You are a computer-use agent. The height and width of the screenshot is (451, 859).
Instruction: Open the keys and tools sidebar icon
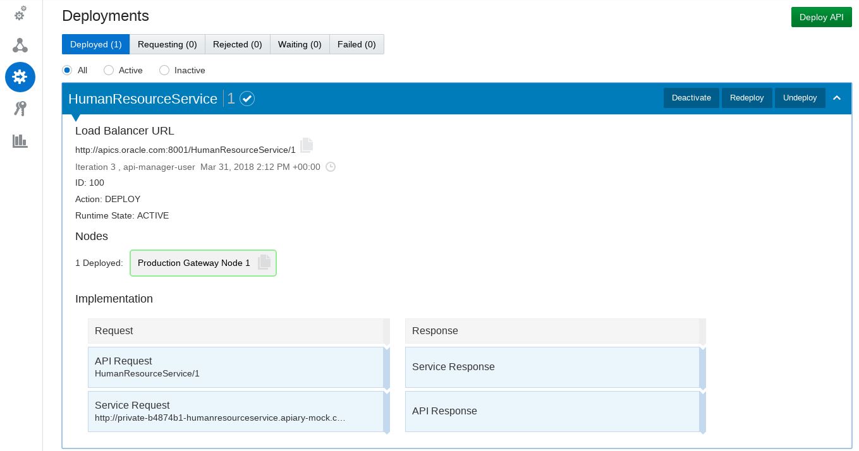click(x=20, y=109)
